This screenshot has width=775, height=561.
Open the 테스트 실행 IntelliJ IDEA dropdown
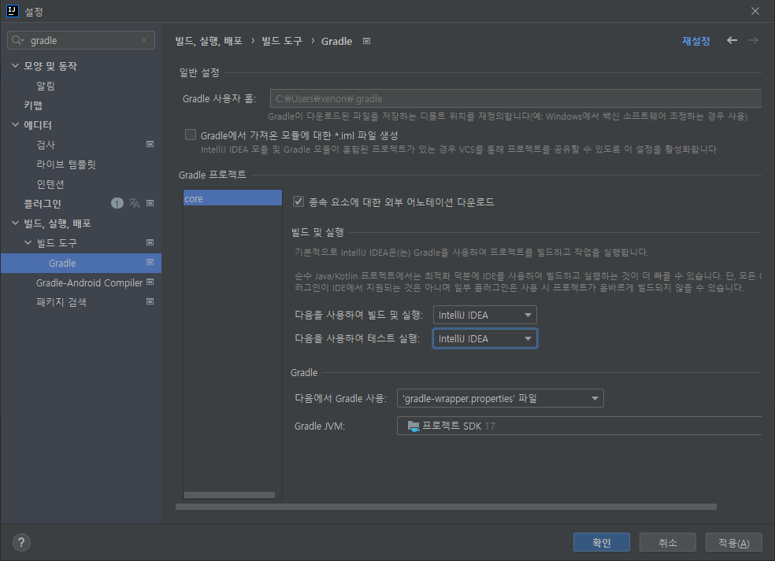coord(485,339)
